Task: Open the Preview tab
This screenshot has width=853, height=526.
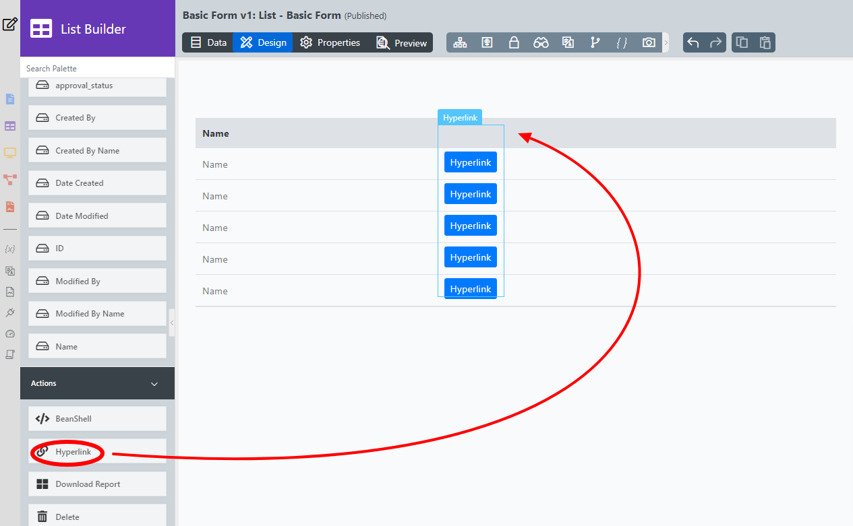Action: click(401, 42)
